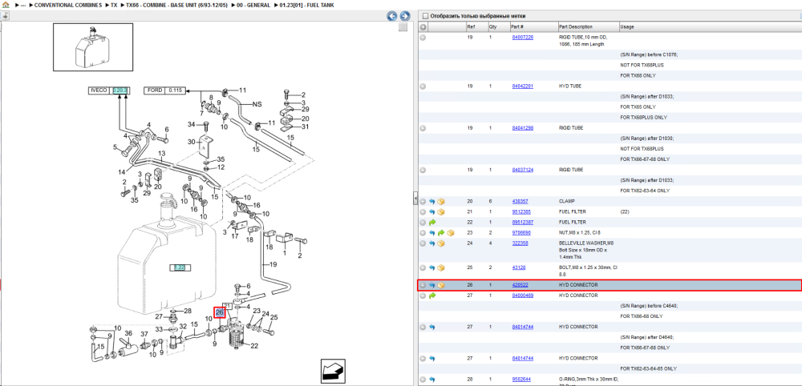Click blue arrow on BELLEVILLE WASHER row
The image size is (802, 386).
point(431,243)
